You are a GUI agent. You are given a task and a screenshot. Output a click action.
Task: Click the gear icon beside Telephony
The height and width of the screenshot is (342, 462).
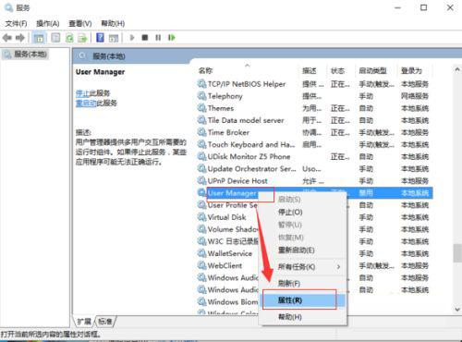[x=201, y=96]
